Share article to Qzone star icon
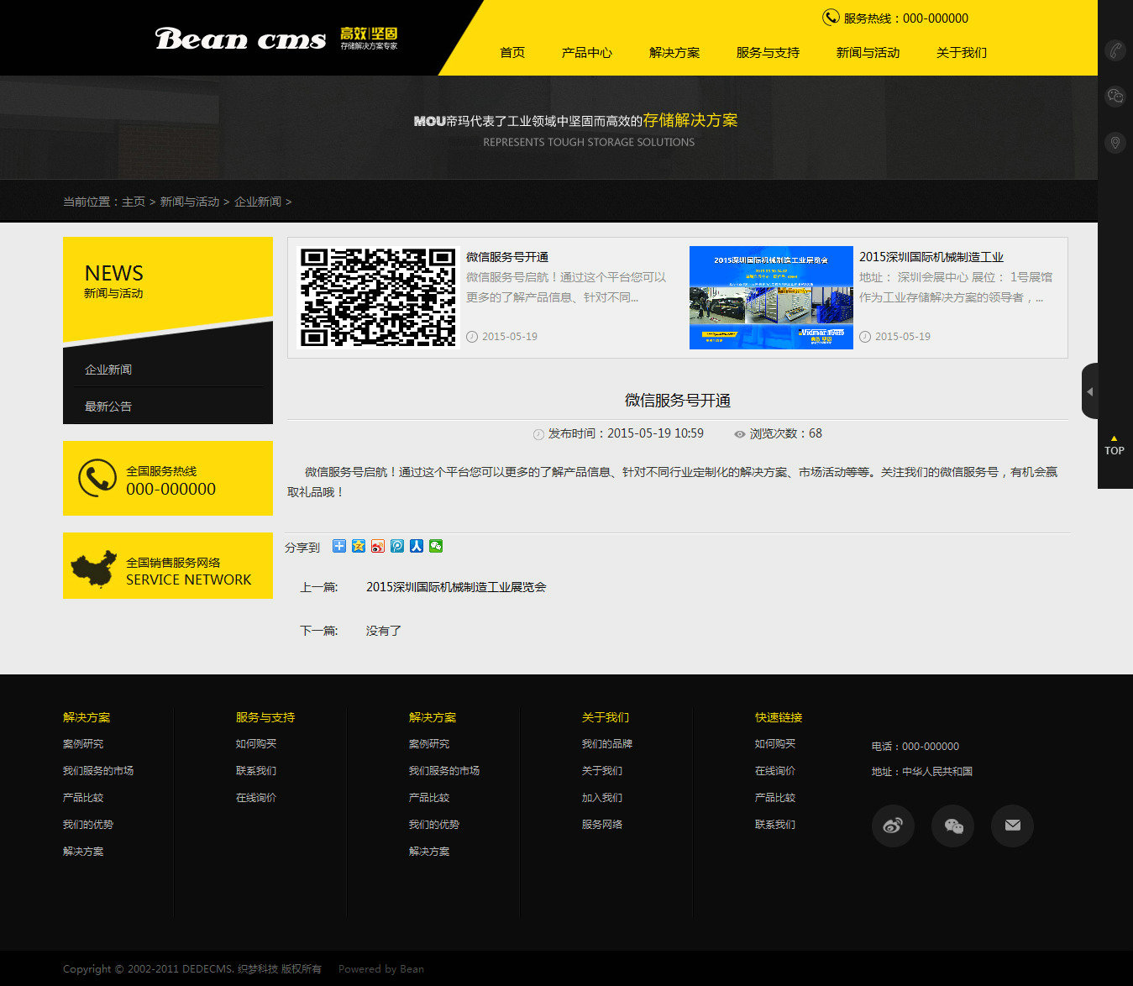The image size is (1133, 986). [x=359, y=546]
